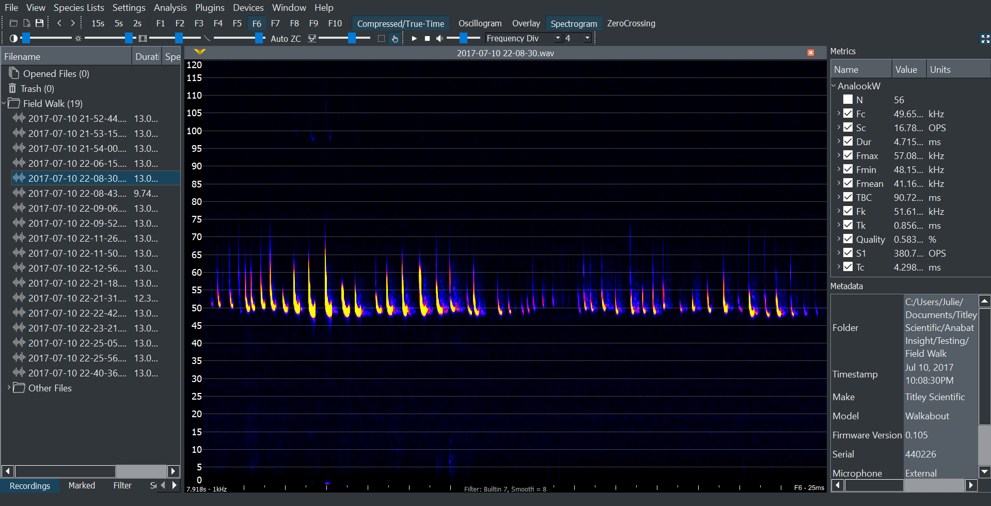Select the hand pan tool
Viewport: 991px width, 506px height.
(395, 38)
